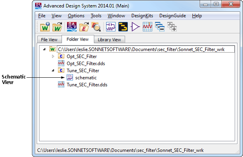Select Opt_SEC_Filter.dds file
243x157 pixels.
tap(86, 64)
